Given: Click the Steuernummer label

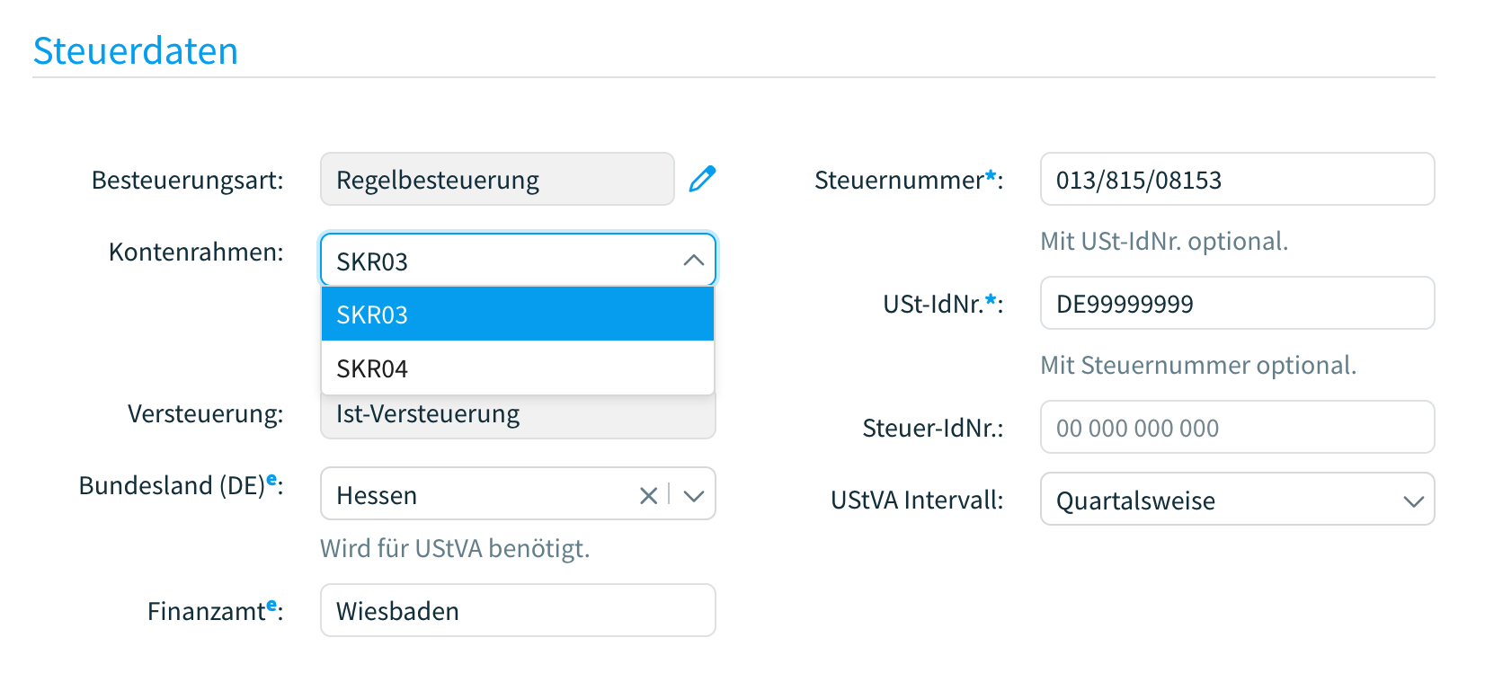Looking at the screenshot, I should [x=909, y=180].
